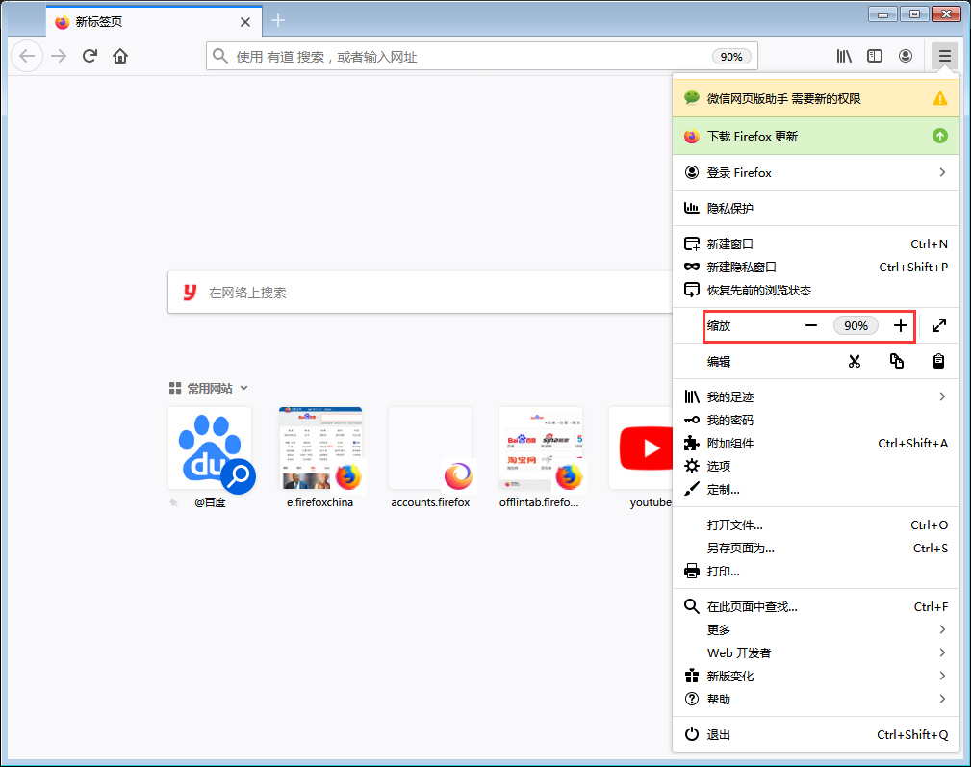
Task: Open the Firefox account icon in toolbar
Action: pyautogui.click(x=906, y=56)
